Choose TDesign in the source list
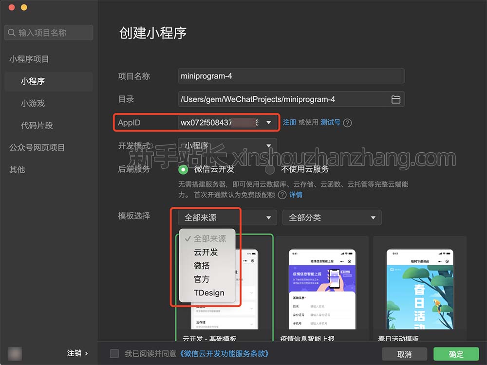Screen dimensions: 487x365 click(207, 292)
